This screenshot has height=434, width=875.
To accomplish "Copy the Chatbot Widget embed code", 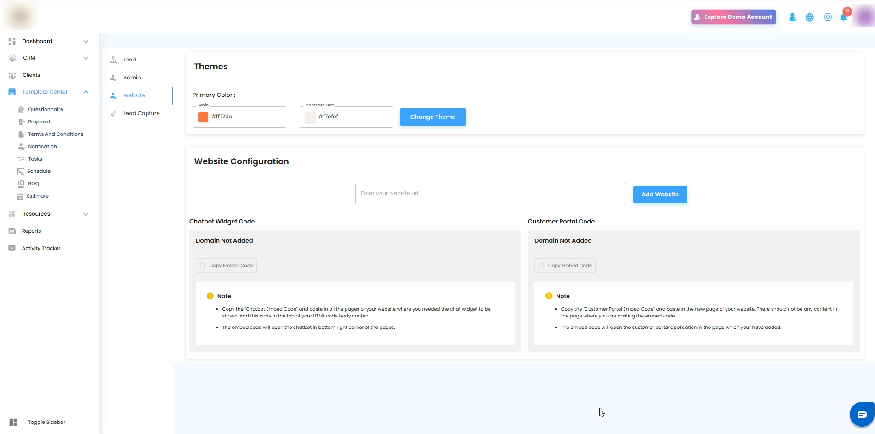I will pyautogui.click(x=226, y=266).
